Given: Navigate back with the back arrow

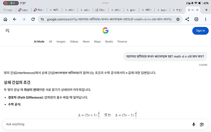Looking at the screenshot, I should tap(15, 19).
